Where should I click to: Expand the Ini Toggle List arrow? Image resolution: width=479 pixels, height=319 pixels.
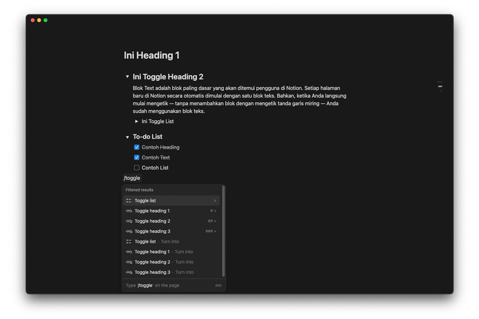click(137, 121)
